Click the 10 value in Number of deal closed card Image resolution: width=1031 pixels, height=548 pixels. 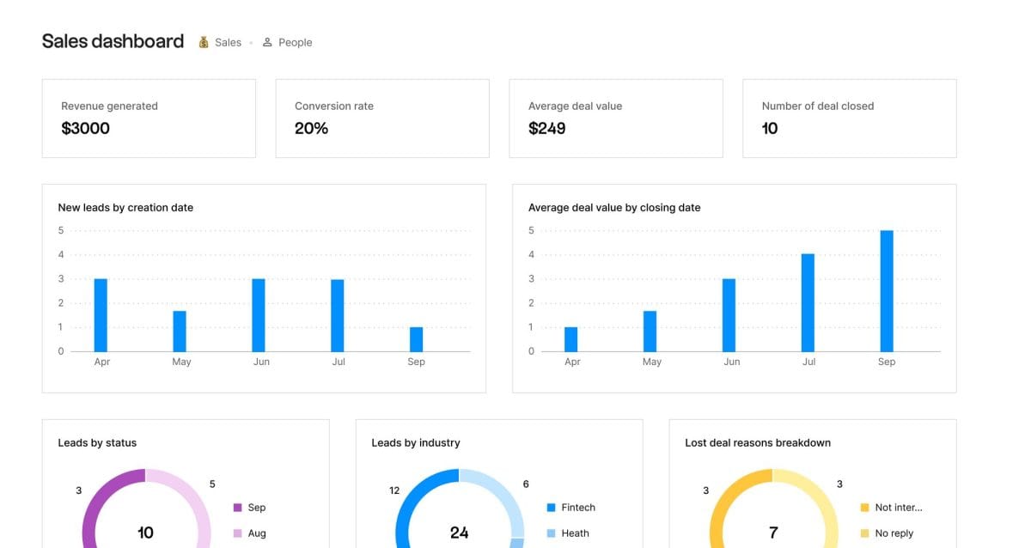(770, 129)
